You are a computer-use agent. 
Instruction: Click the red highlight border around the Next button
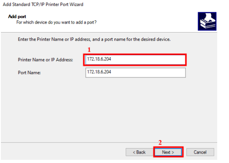(168, 147)
